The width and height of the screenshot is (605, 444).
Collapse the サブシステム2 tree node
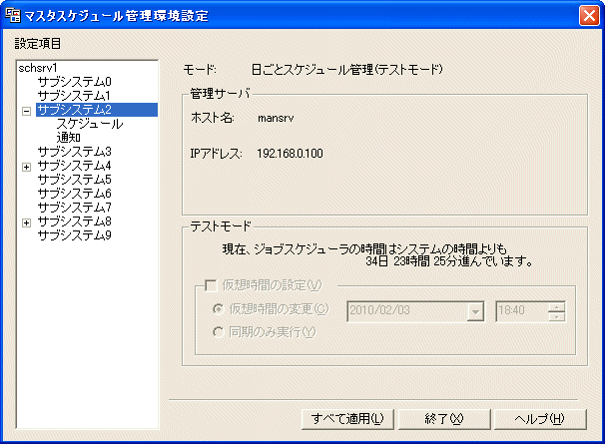click(x=26, y=111)
